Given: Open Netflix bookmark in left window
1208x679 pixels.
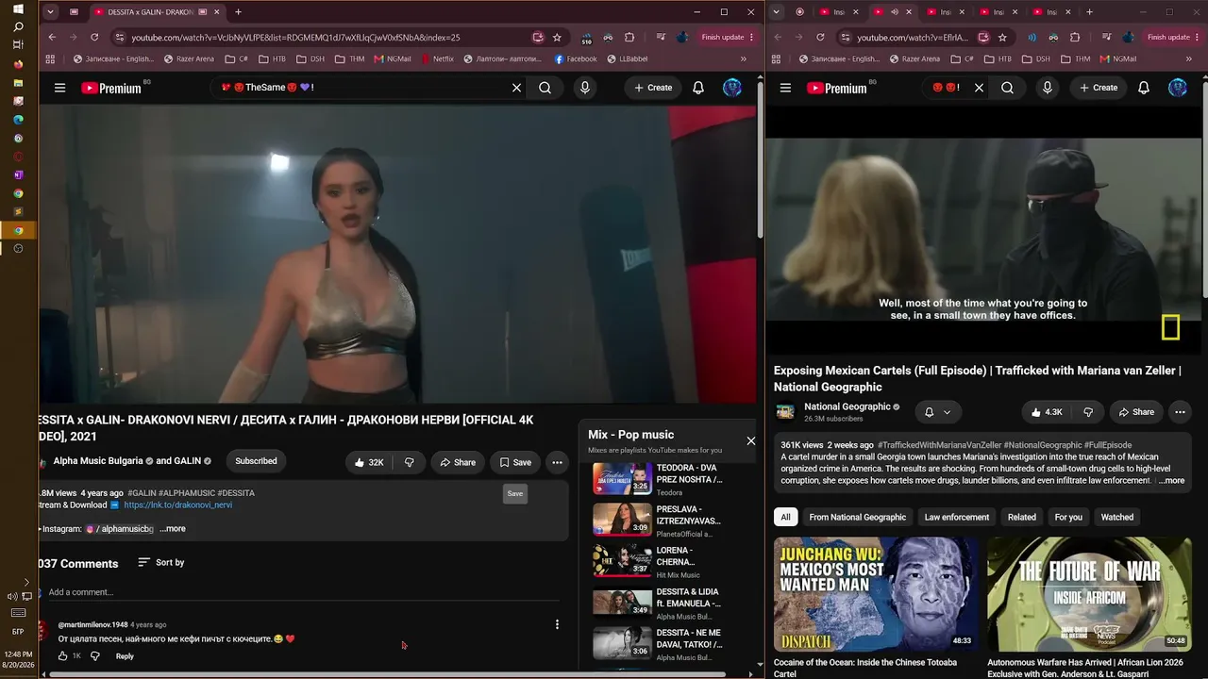Looking at the screenshot, I should pos(438,58).
